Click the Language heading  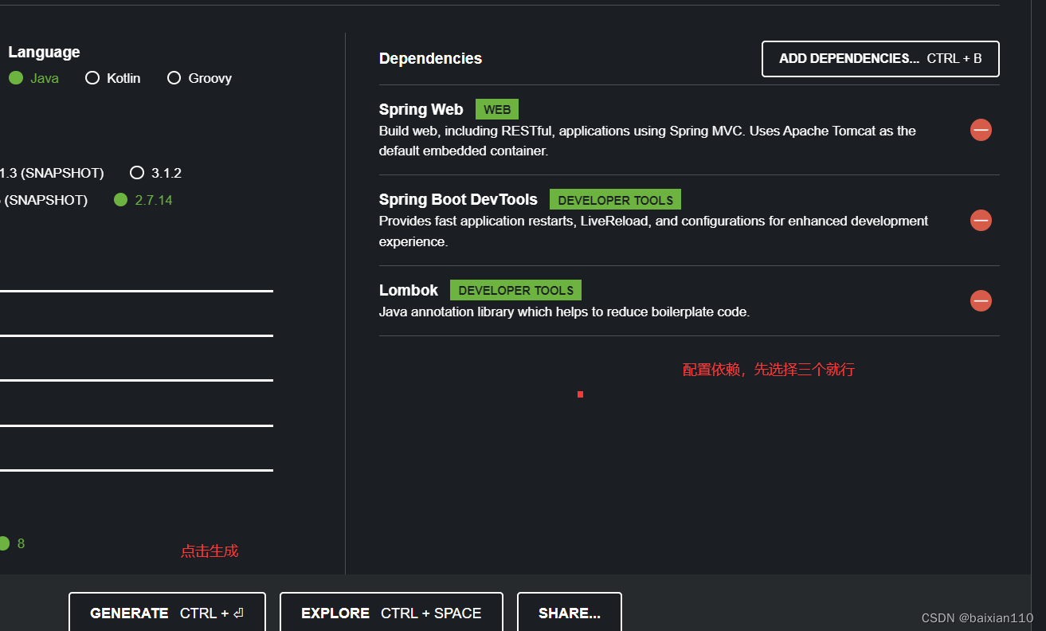[x=44, y=52]
